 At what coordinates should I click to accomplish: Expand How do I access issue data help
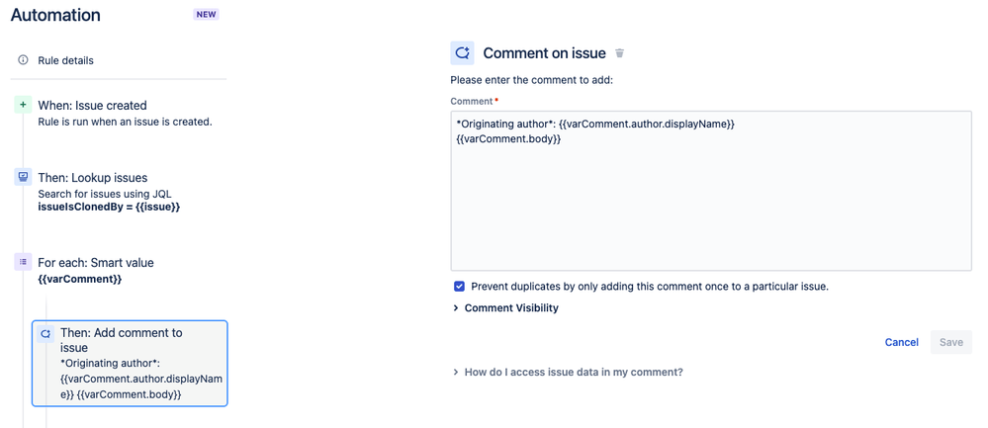[573, 373]
